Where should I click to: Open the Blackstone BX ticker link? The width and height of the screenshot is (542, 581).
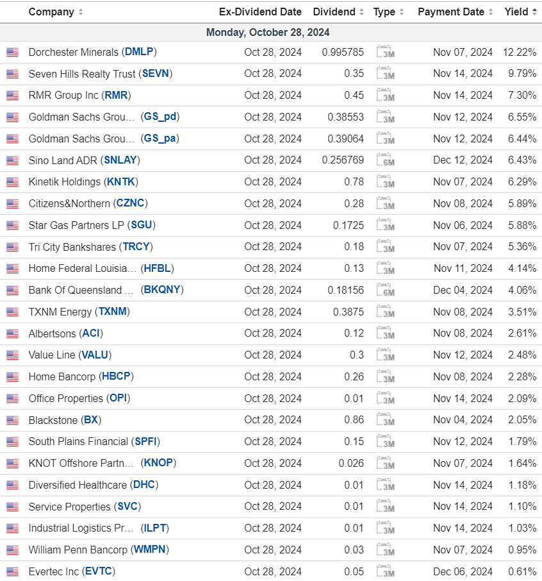(x=92, y=420)
